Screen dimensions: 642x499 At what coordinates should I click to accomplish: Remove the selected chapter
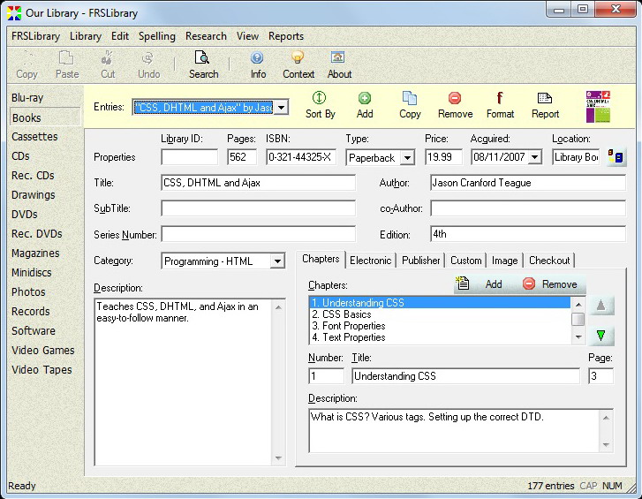550,284
